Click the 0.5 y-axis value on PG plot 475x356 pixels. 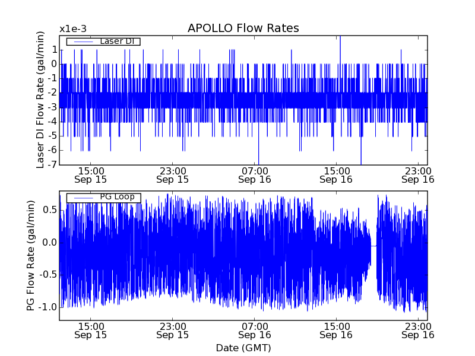coord(50,210)
